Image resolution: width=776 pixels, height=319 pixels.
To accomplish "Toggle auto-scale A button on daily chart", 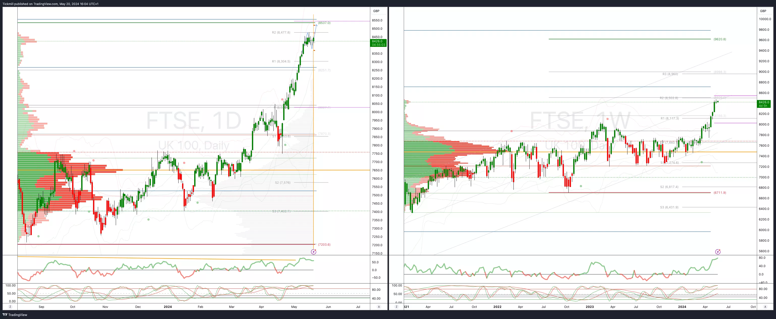I will [379, 307].
